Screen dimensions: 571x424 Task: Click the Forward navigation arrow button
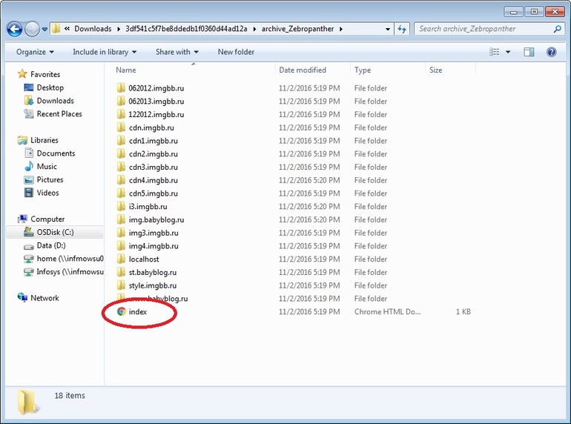click(x=32, y=29)
